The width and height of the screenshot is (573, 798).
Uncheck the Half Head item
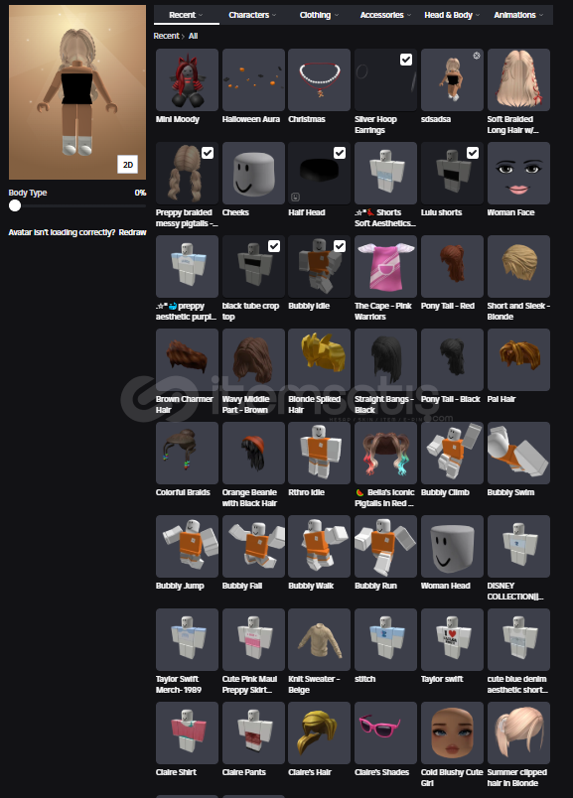click(x=340, y=153)
